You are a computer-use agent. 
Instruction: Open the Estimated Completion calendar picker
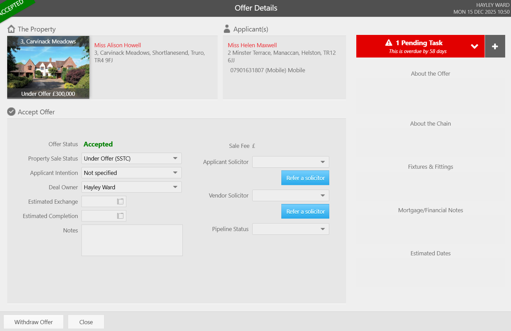[x=120, y=216]
